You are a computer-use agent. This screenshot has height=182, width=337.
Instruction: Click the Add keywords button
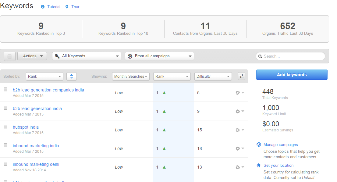[x=292, y=75]
